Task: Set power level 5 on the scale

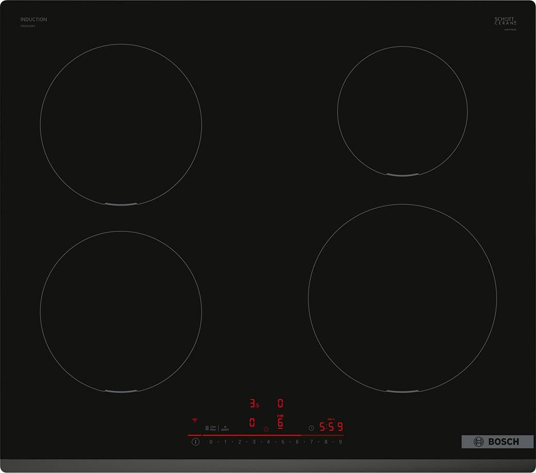Action: [283, 442]
